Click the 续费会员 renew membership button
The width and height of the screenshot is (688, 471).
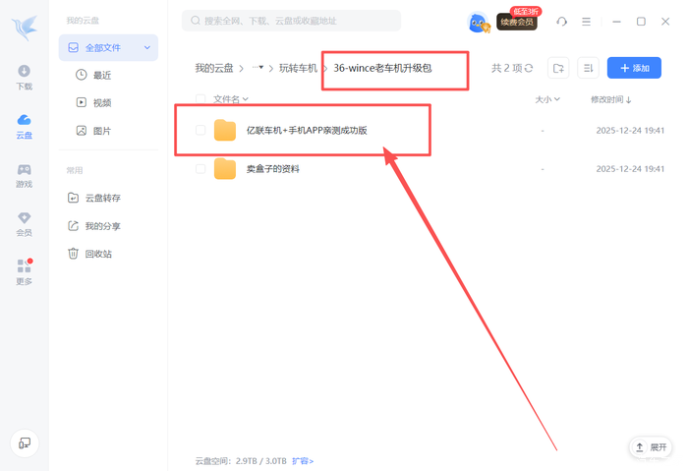517,22
